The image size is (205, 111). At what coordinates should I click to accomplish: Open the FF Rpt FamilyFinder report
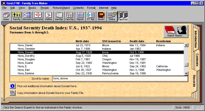91,16
